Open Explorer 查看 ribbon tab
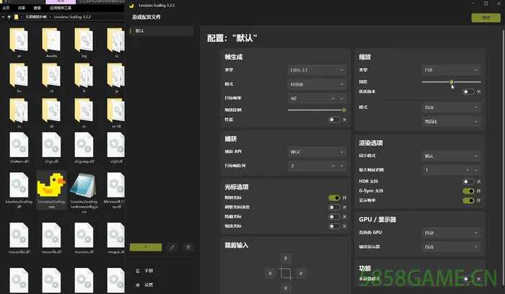 38,8
